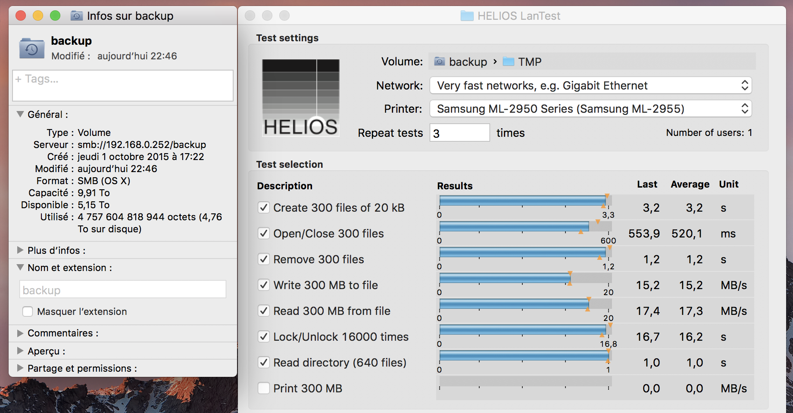Click the Test settings heading

(287, 38)
